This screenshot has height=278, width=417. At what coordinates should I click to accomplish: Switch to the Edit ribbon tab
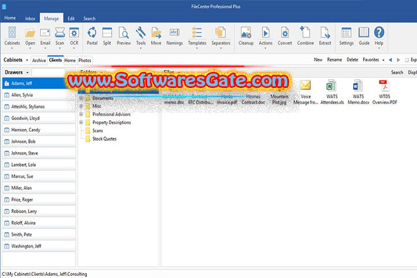(x=71, y=19)
